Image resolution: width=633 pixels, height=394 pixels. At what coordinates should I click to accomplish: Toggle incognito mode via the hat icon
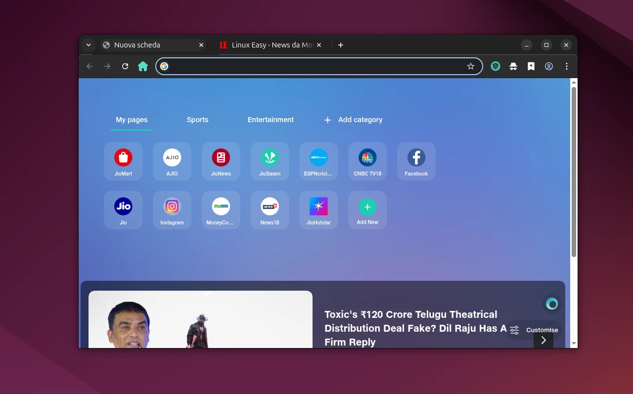(x=513, y=66)
